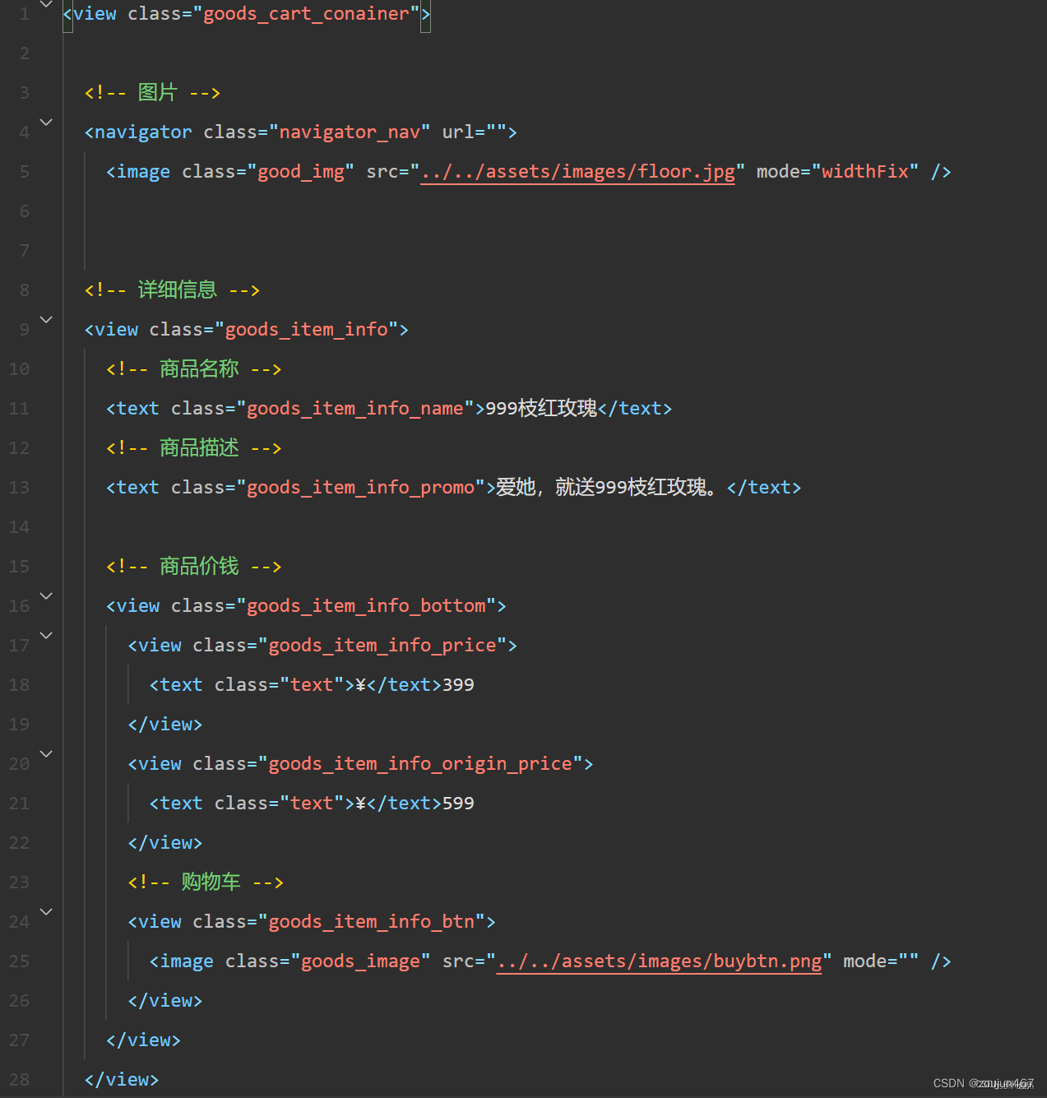The width and height of the screenshot is (1047, 1098).
Task: Click the comment text 详细信息
Action: (x=177, y=290)
